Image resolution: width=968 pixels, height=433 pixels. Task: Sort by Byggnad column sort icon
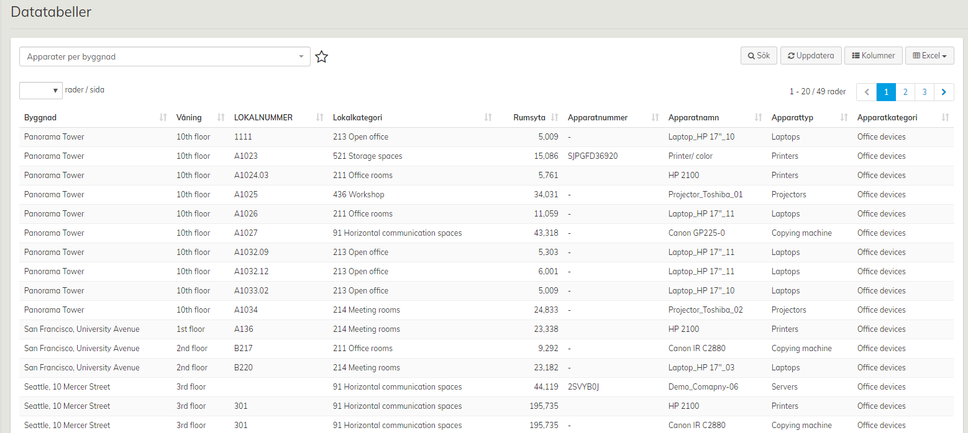(163, 117)
